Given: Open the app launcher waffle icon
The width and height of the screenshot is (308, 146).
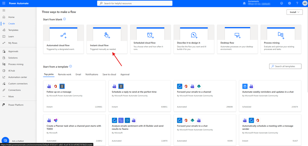Looking at the screenshot, I should 4,3.
